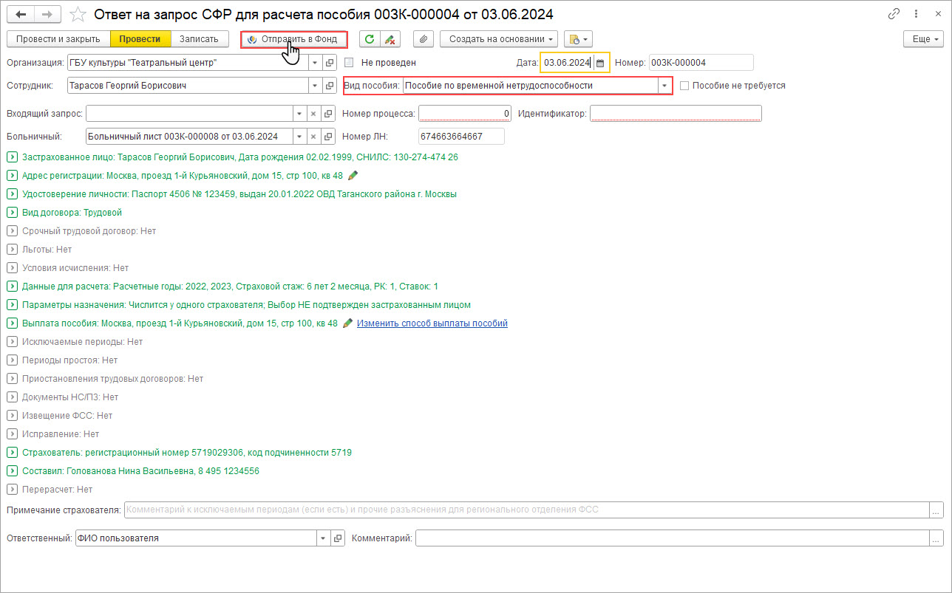The image size is (952, 593).
Task: Expand the Составил section
Action: 12,471
